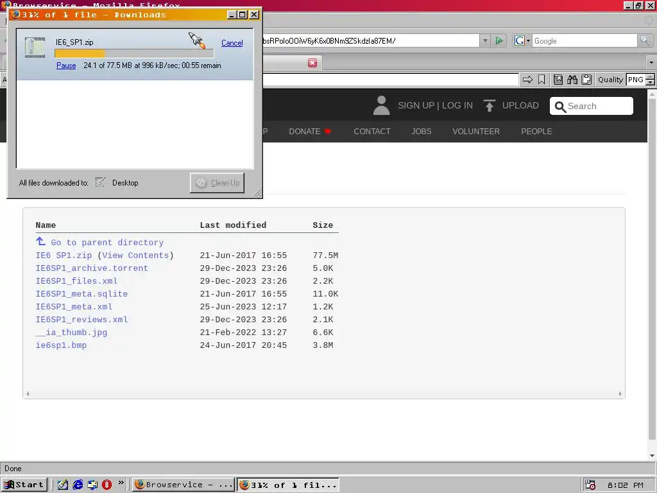
Task: Click the Browservice bookmarks page icon
Action: pyautogui.click(x=558, y=80)
